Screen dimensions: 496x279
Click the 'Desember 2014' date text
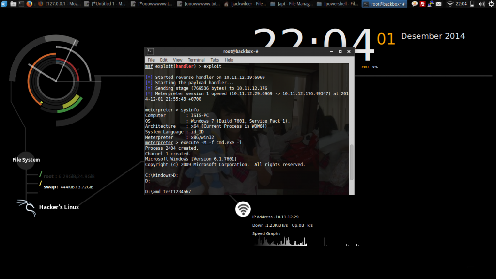coord(433,36)
